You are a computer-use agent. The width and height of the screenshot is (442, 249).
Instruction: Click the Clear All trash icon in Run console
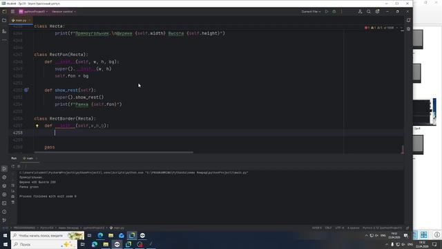click(13, 202)
